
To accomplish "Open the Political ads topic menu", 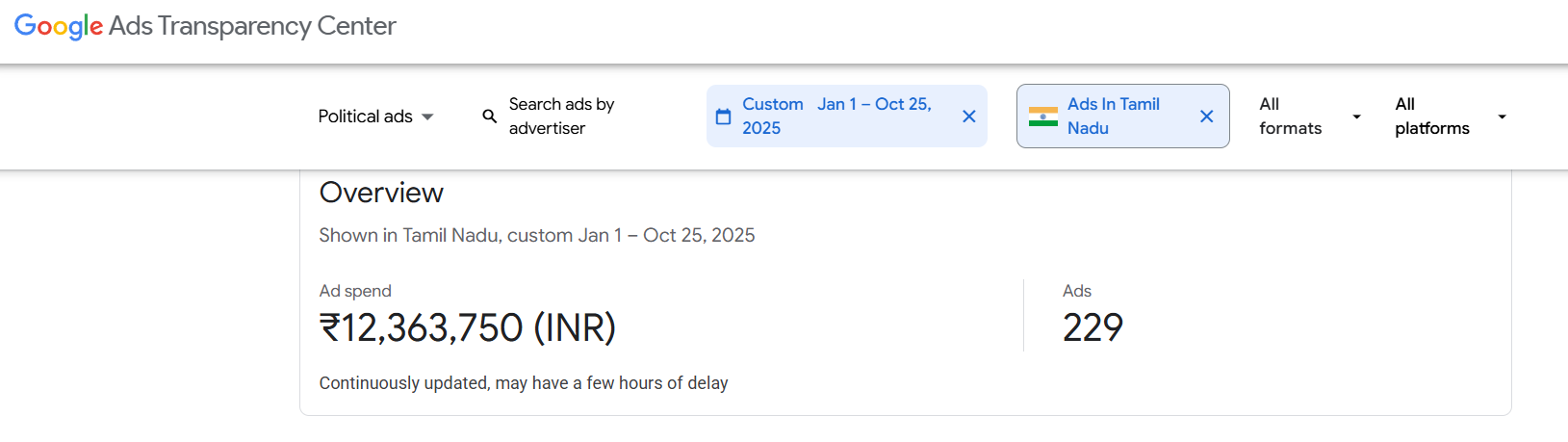I will pyautogui.click(x=365, y=117).
